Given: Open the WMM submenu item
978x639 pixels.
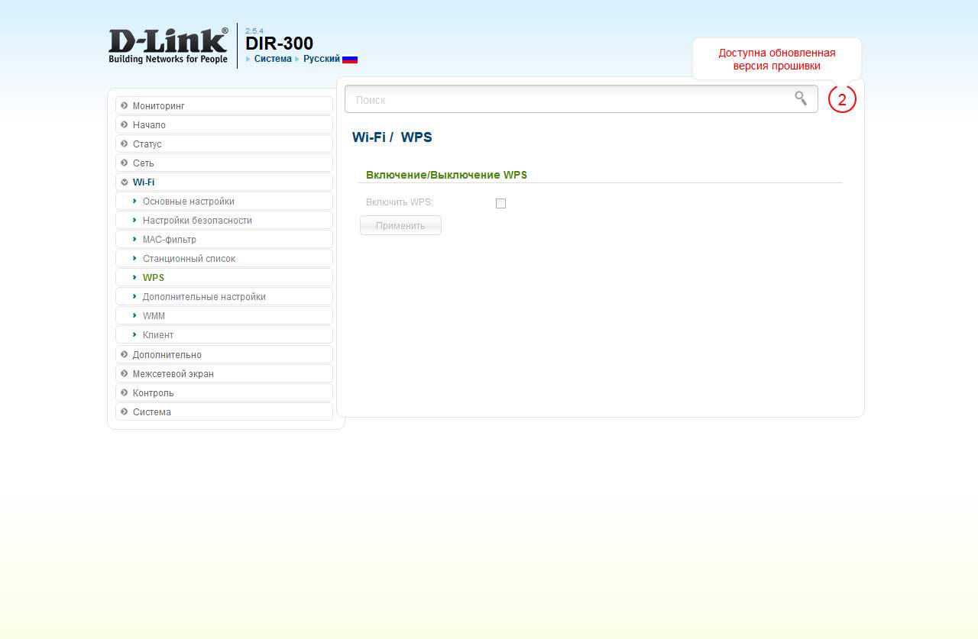Looking at the screenshot, I should 224,315.
